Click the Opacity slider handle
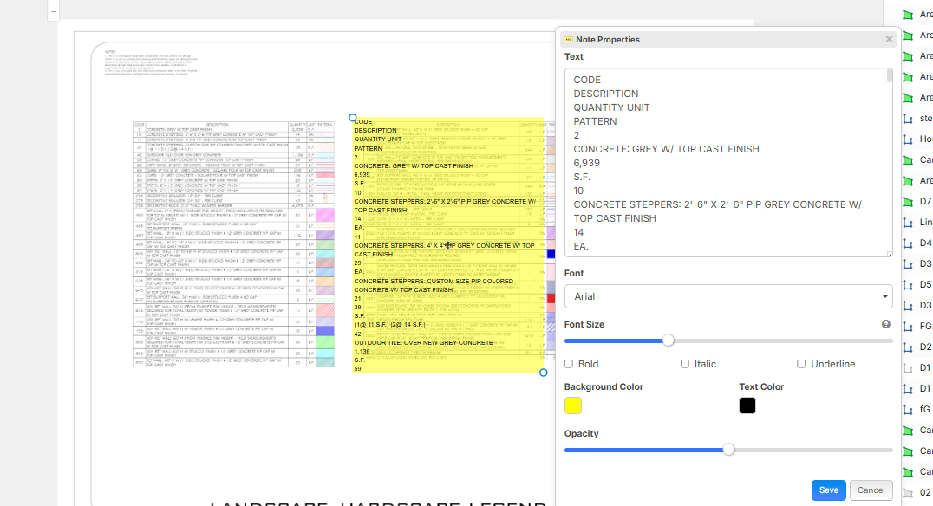The height and width of the screenshot is (506, 933). point(728,450)
